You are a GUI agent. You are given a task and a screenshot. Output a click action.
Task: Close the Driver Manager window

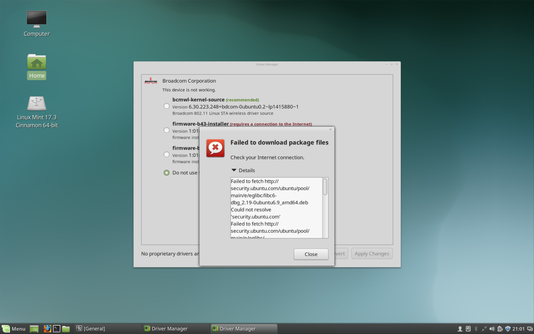point(397,64)
